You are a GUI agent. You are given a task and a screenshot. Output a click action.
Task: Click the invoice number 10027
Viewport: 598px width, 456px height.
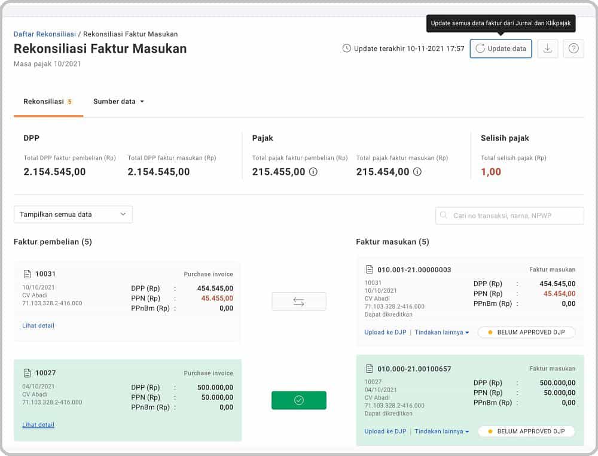(45, 373)
